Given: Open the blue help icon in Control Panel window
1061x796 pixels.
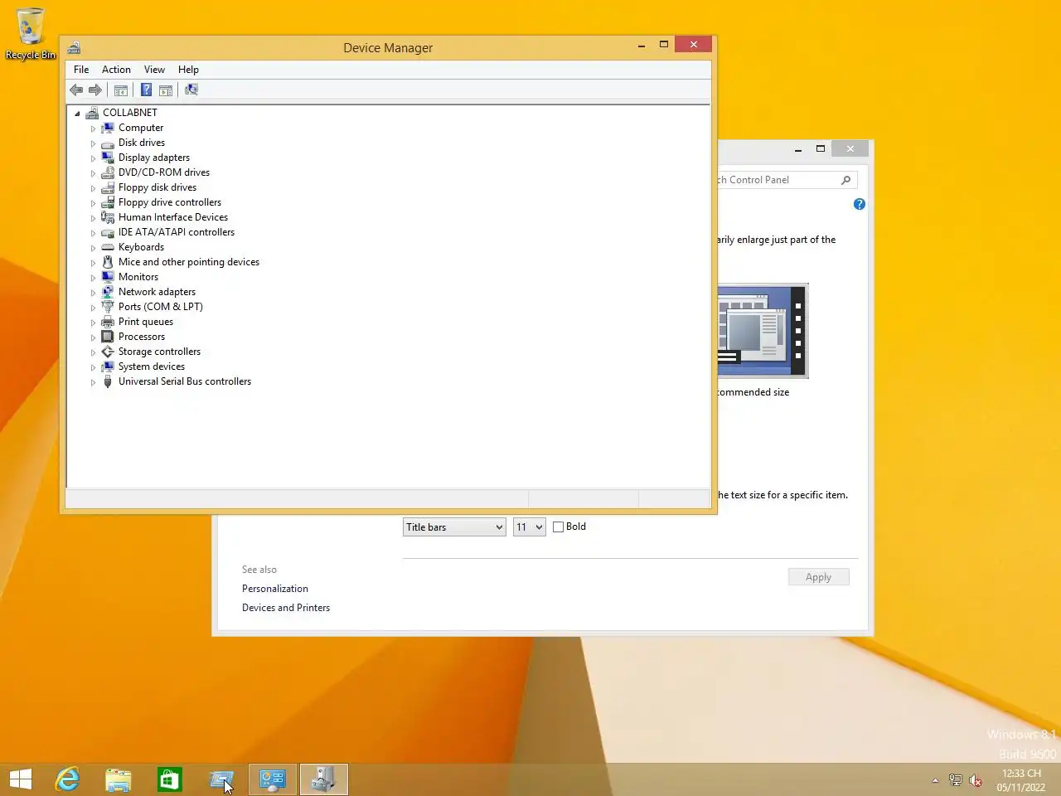Looking at the screenshot, I should (860, 204).
